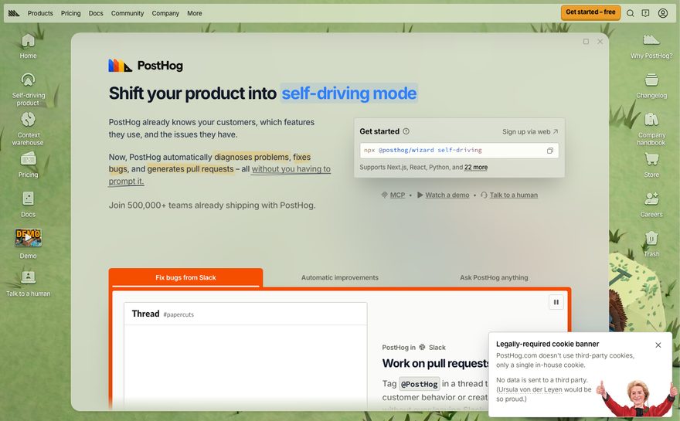Open search via the magnifier icon
Image resolution: width=680 pixels, height=421 pixels.
click(x=631, y=13)
